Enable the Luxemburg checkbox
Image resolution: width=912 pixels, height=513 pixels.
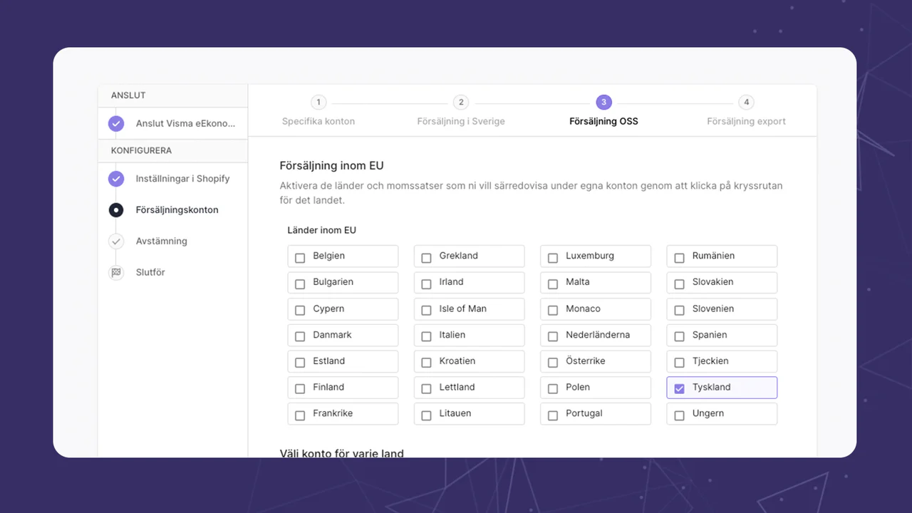point(553,257)
